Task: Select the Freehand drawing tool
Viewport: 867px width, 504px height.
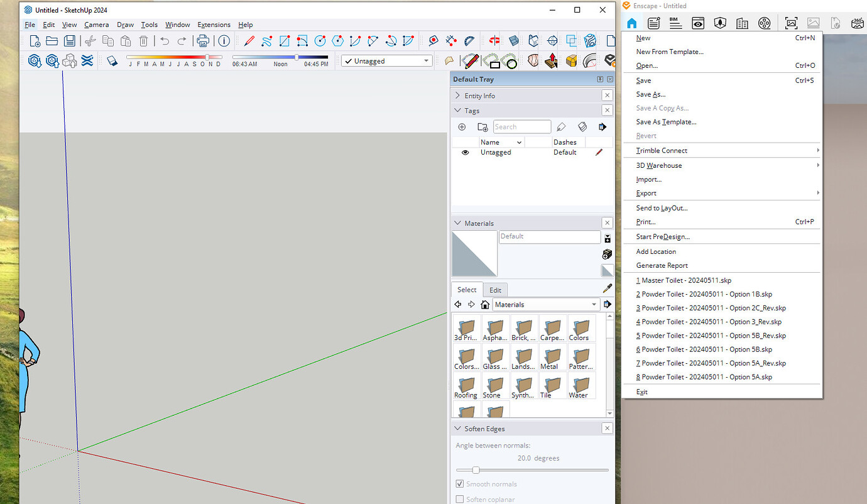Action: click(x=266, y=41)
